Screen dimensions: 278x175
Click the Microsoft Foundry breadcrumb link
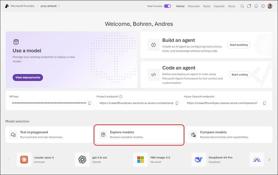pyautogui.click(x=22, y=6)
